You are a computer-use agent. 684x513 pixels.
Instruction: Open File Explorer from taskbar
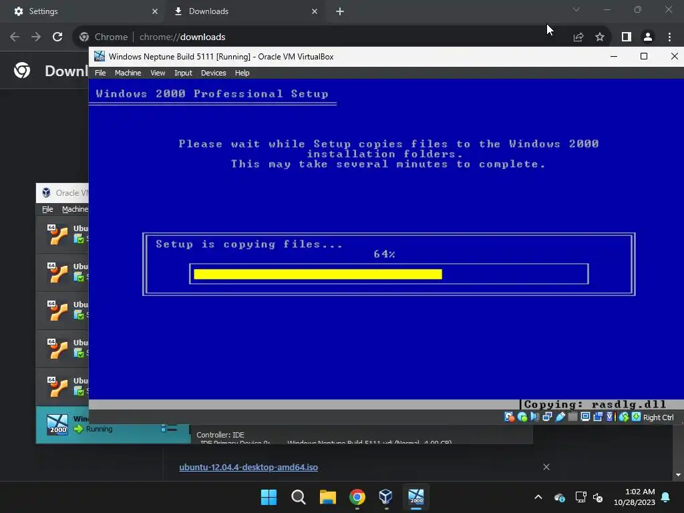point(327,497)
